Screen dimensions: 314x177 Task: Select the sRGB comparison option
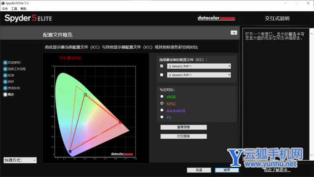point(162,96)
